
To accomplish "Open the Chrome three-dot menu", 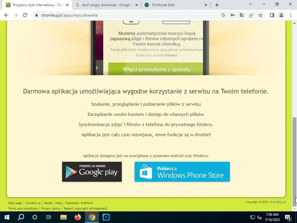I will (291, 15).
